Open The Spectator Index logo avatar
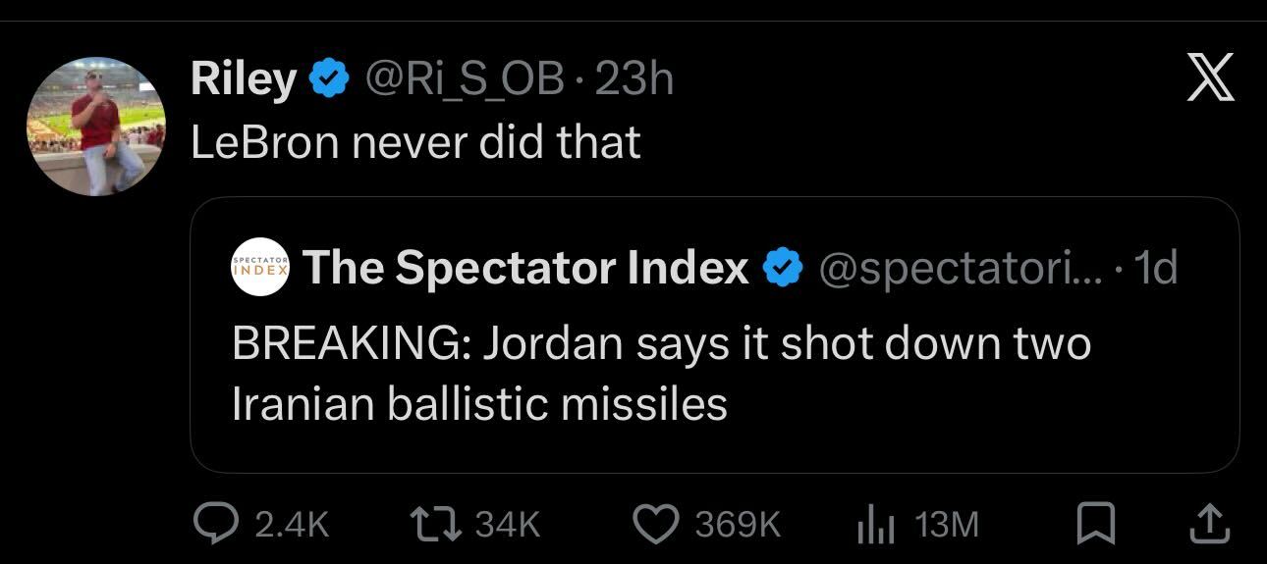The height and width of the screenshot is (564, 1267). click(260, 266)
